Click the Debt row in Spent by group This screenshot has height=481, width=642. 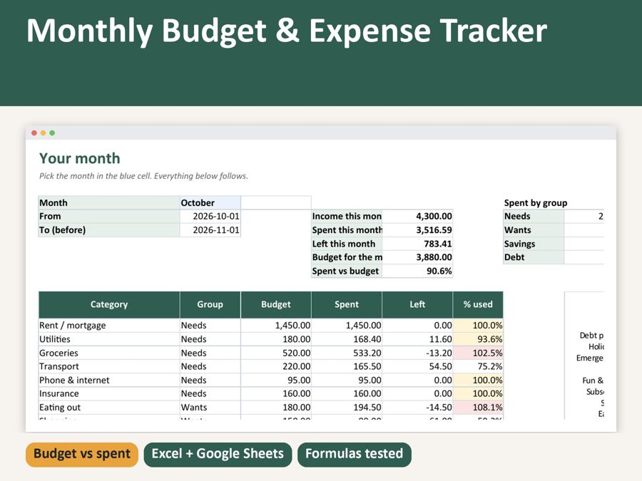coord(554,257)
